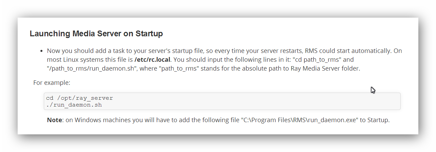Click the "./run_daemon.sh" code line
The width and height of the screenshot is (436, 152).
[x=74, y=105]
